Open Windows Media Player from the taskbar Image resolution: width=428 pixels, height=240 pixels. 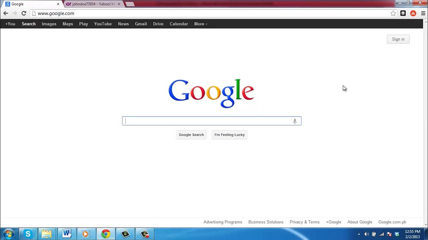[86, 234]
